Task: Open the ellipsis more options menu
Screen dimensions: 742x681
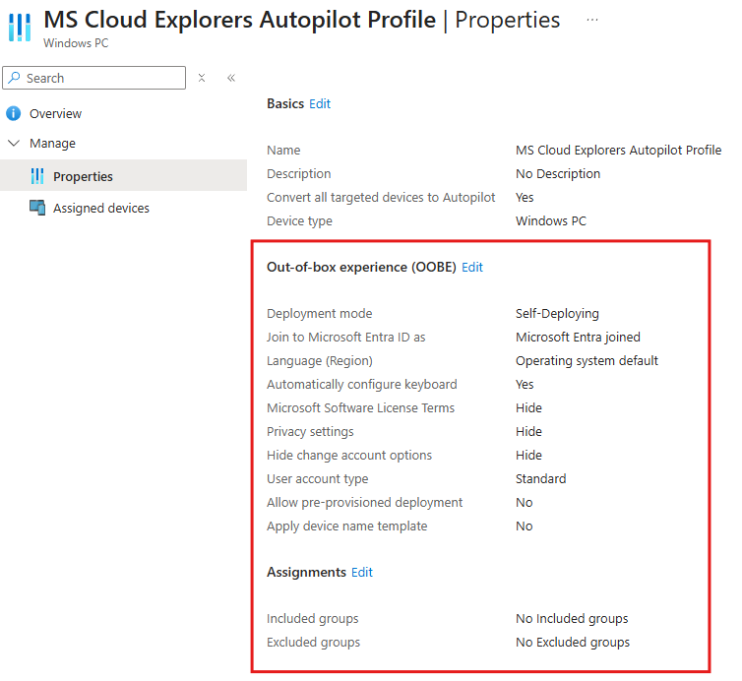Action: coord(591,20)
